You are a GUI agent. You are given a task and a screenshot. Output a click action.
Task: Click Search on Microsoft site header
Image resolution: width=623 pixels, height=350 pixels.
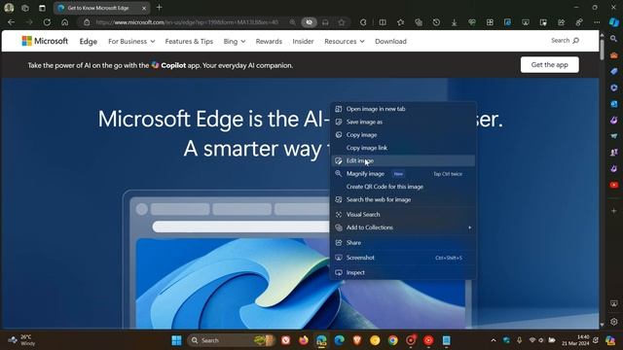pos(565,41)
